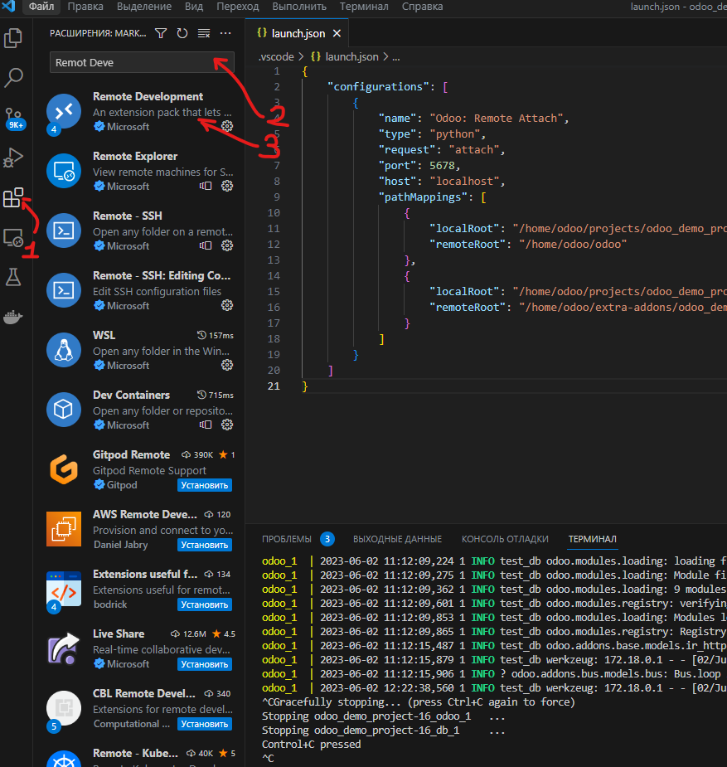Screen dimensions: 727x767
Task: Click the Gitpod Remote extension logo
Action: tap(64, 469)
